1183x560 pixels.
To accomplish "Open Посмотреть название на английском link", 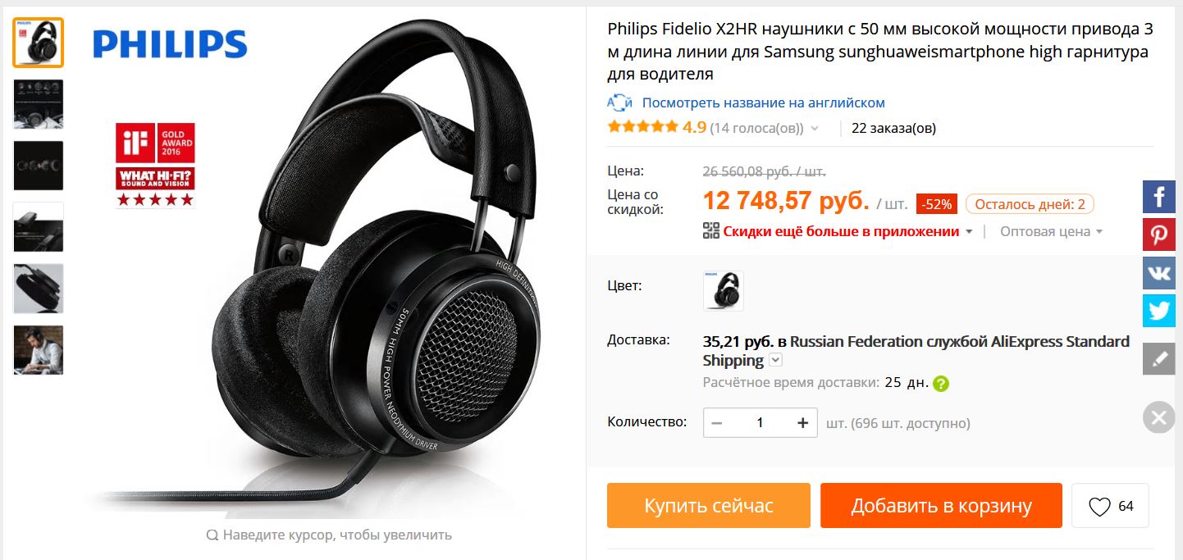I will 763,102.
